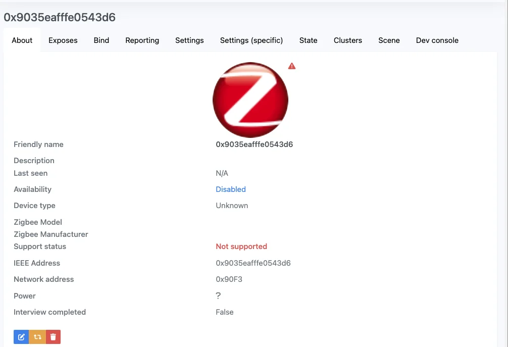
Task: Click the Support status label
Action: 40,246
